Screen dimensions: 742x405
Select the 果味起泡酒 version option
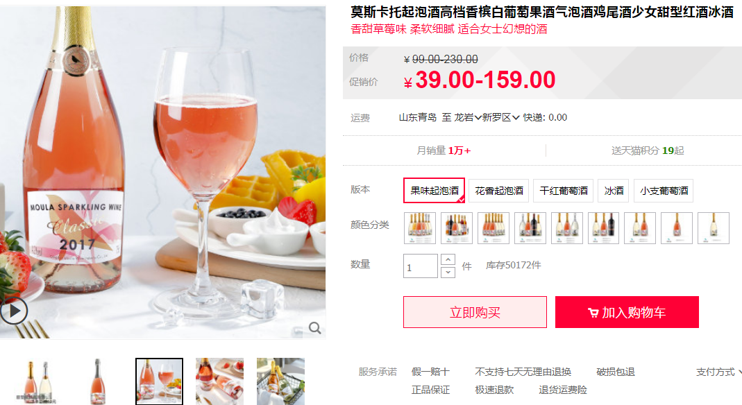435,191
